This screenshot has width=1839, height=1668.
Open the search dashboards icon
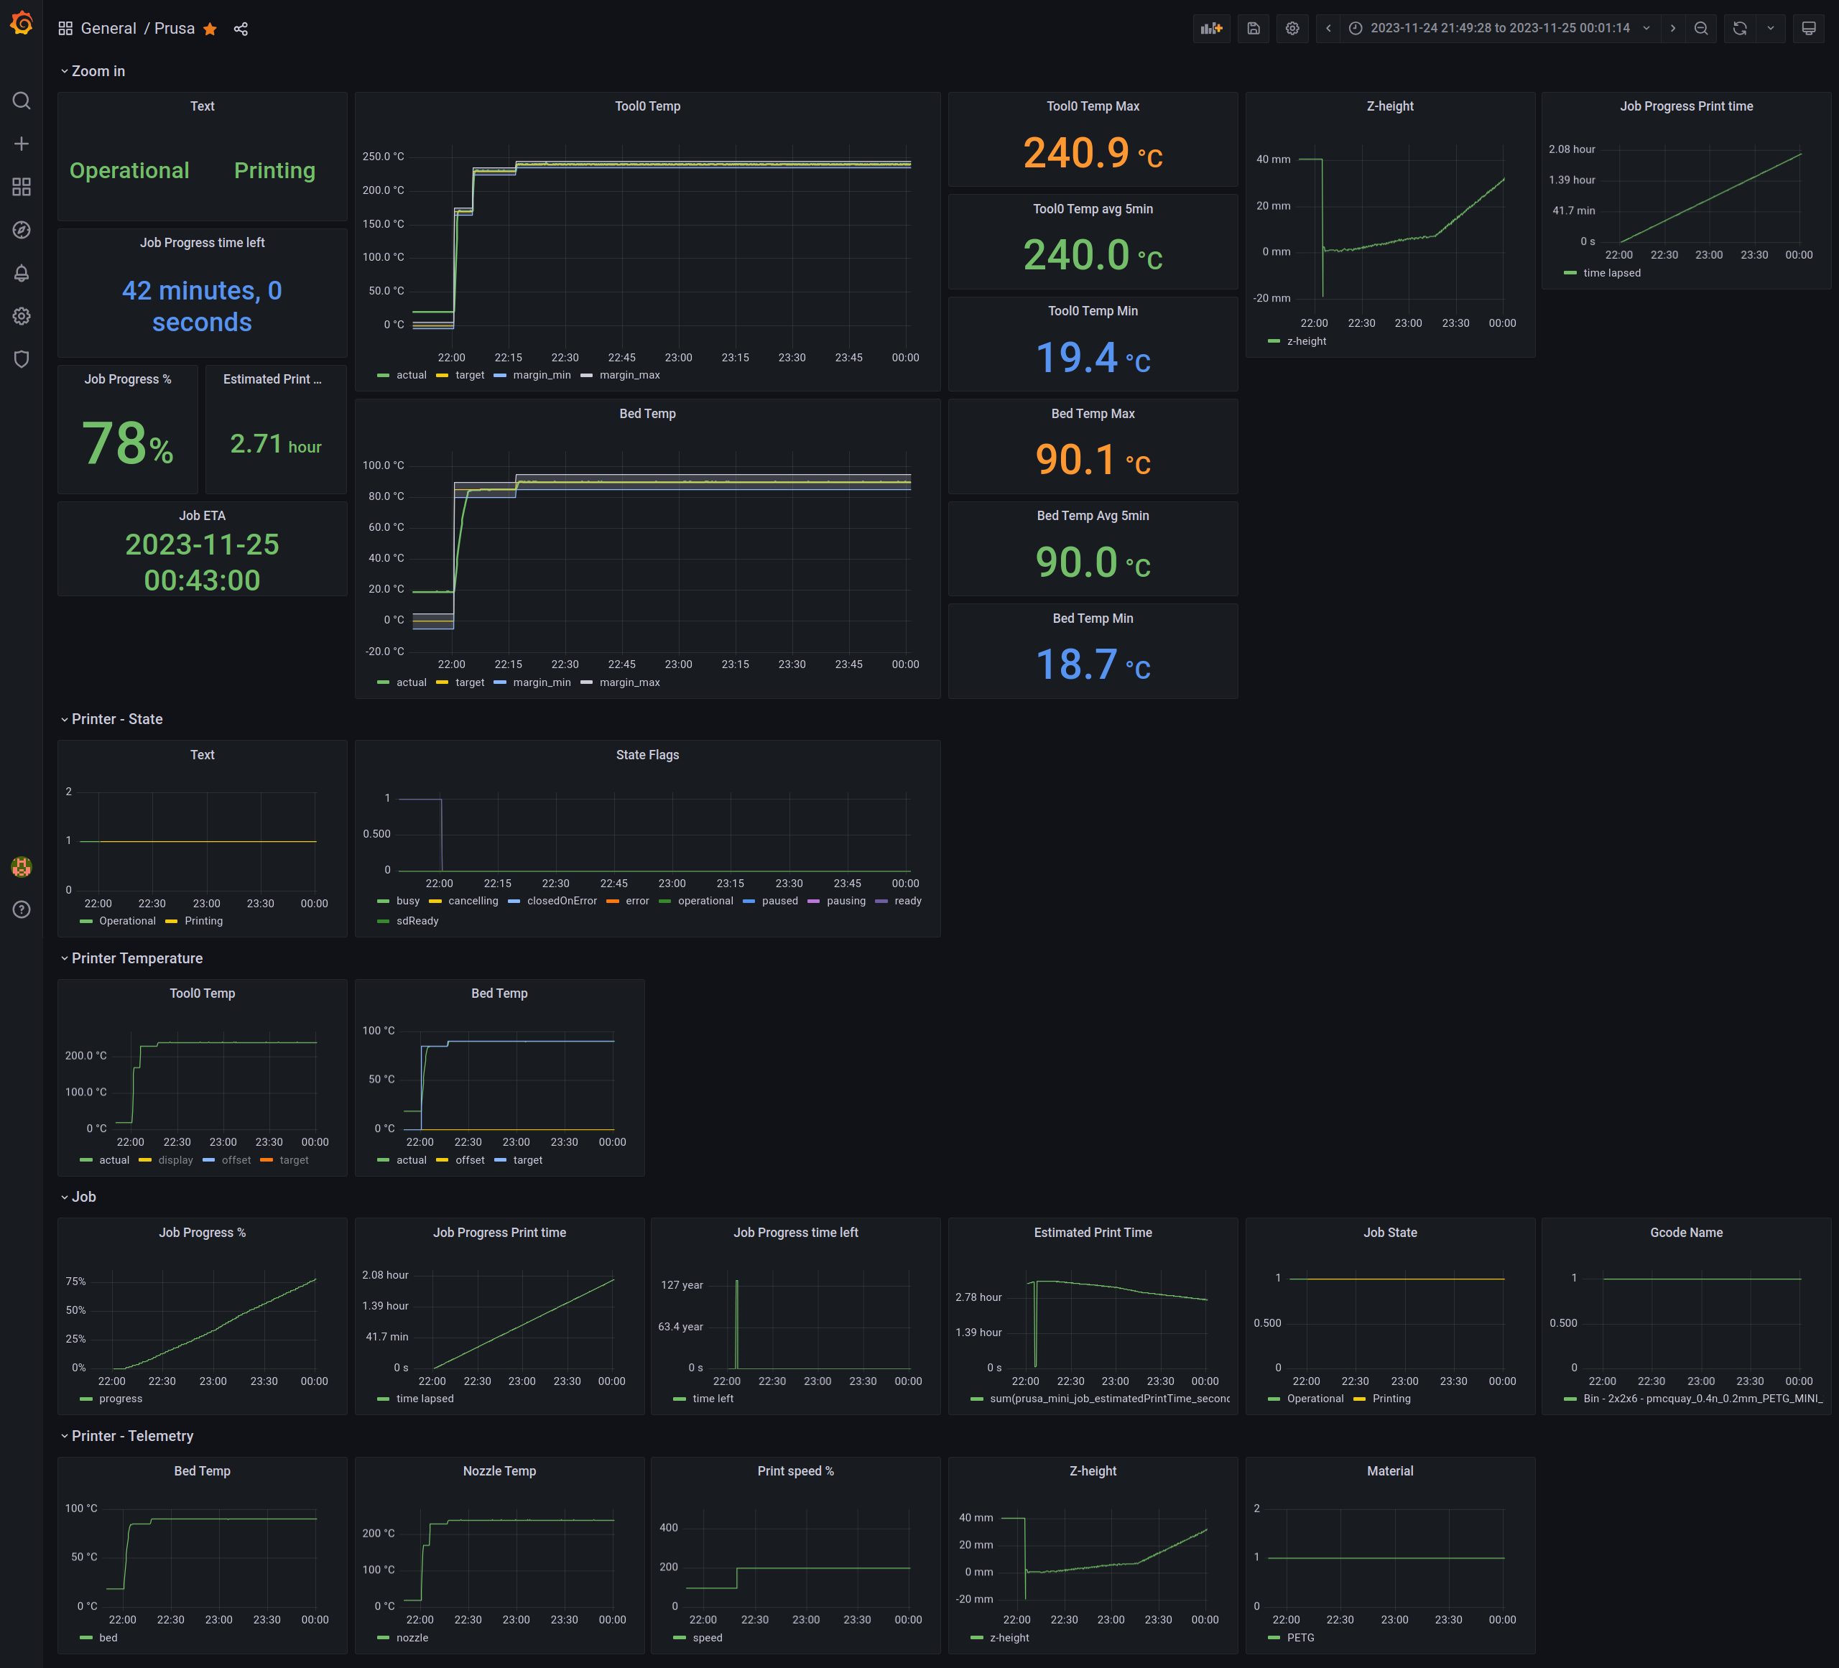point(21,101)
